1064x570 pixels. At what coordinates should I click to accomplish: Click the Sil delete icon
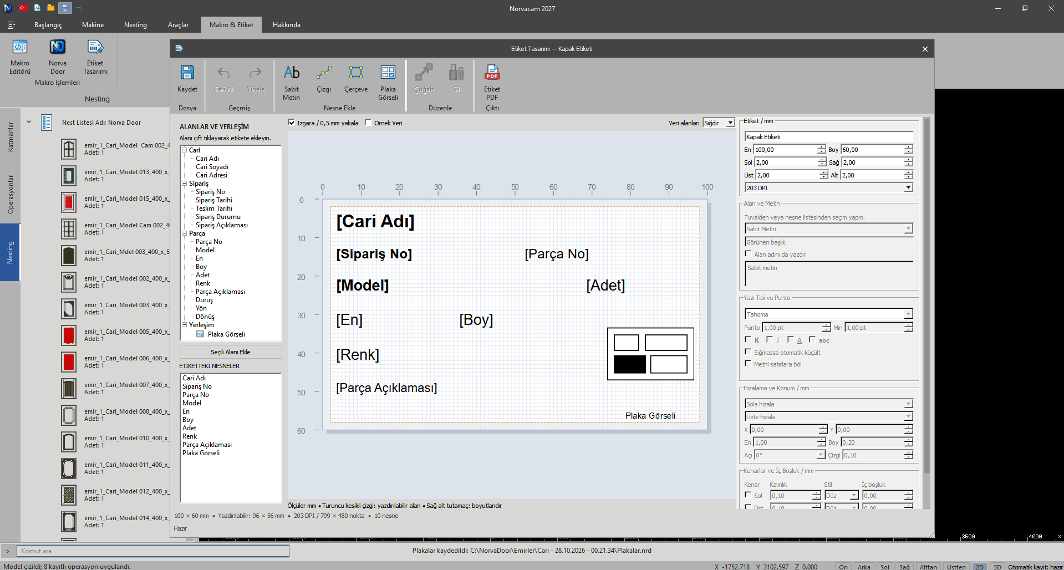[456, 72]
